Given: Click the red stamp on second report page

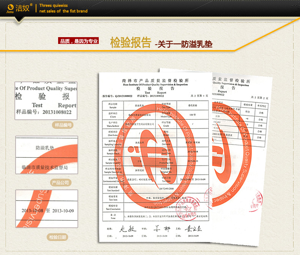Looking at the screenshot, I should tap(256, 201).
